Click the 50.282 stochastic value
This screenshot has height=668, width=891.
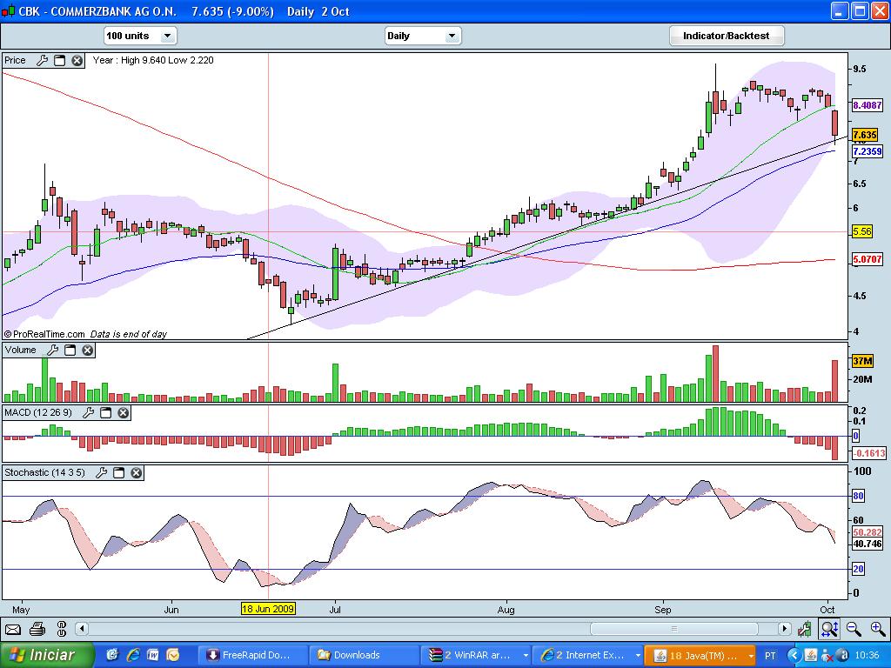point(868,532)
